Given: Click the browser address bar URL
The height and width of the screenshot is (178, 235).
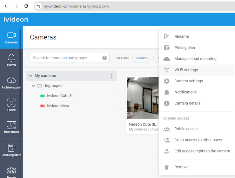Looking at the screenshot, I should pyautogui.click(x=76, y=6).
